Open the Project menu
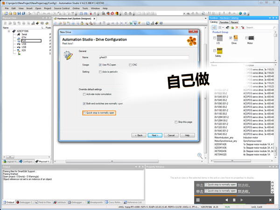 48,8
